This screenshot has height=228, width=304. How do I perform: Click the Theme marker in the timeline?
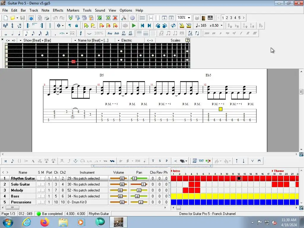pyautogui.click(x=278, y=171)
